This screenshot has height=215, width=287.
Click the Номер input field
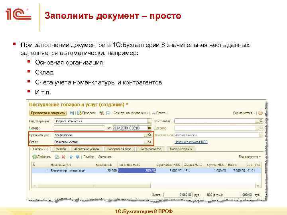(79, 128)
